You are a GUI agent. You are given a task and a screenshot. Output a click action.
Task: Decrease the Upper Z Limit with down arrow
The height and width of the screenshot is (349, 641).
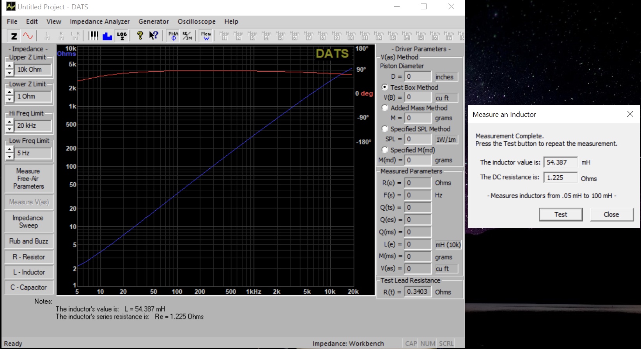[x=9, y=72]
